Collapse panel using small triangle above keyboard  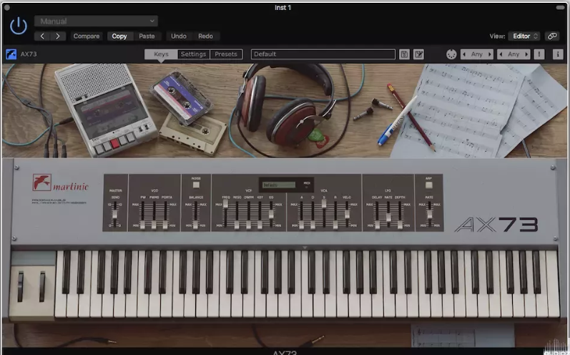click(x=305, y=248)
